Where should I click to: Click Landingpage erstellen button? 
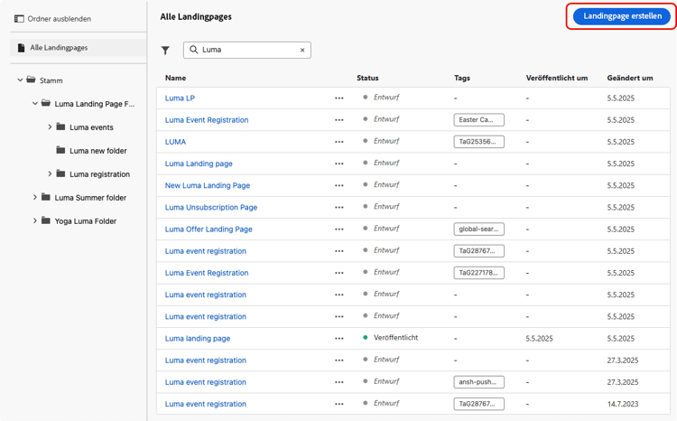point(622,16)
